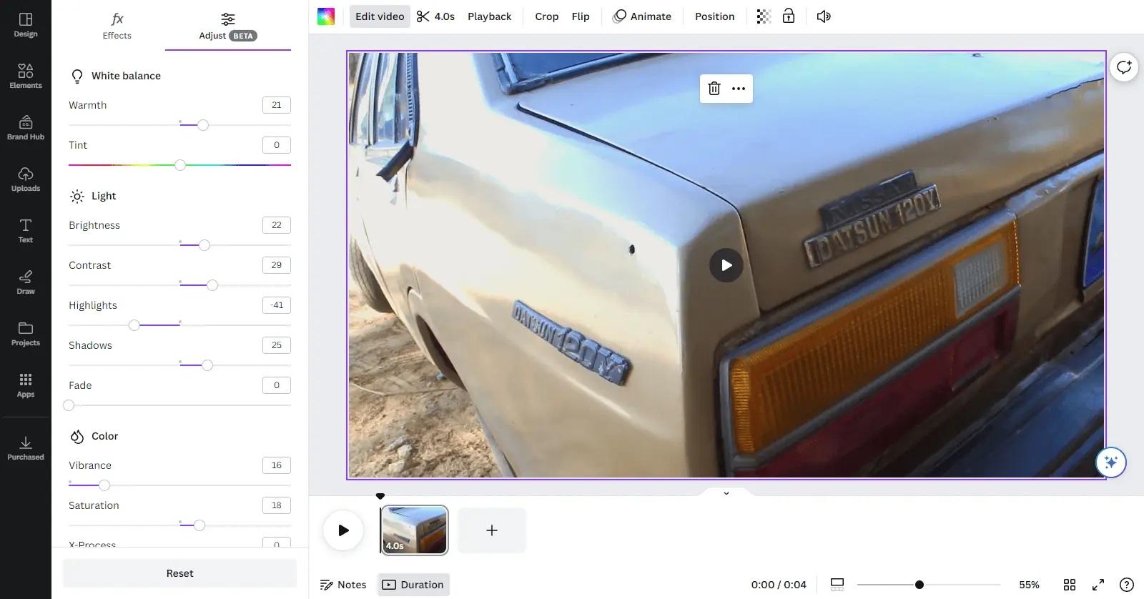Add a new page with plus button
Viewport: 1144px width, 599px height.
click(492, 530)
